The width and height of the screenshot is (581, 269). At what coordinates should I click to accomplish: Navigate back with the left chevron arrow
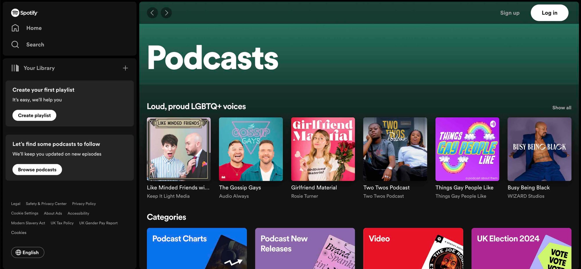[152, 13]
